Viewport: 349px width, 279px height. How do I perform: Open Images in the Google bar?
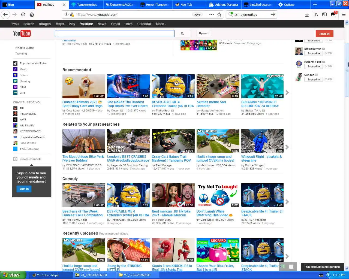click(45, 24)
